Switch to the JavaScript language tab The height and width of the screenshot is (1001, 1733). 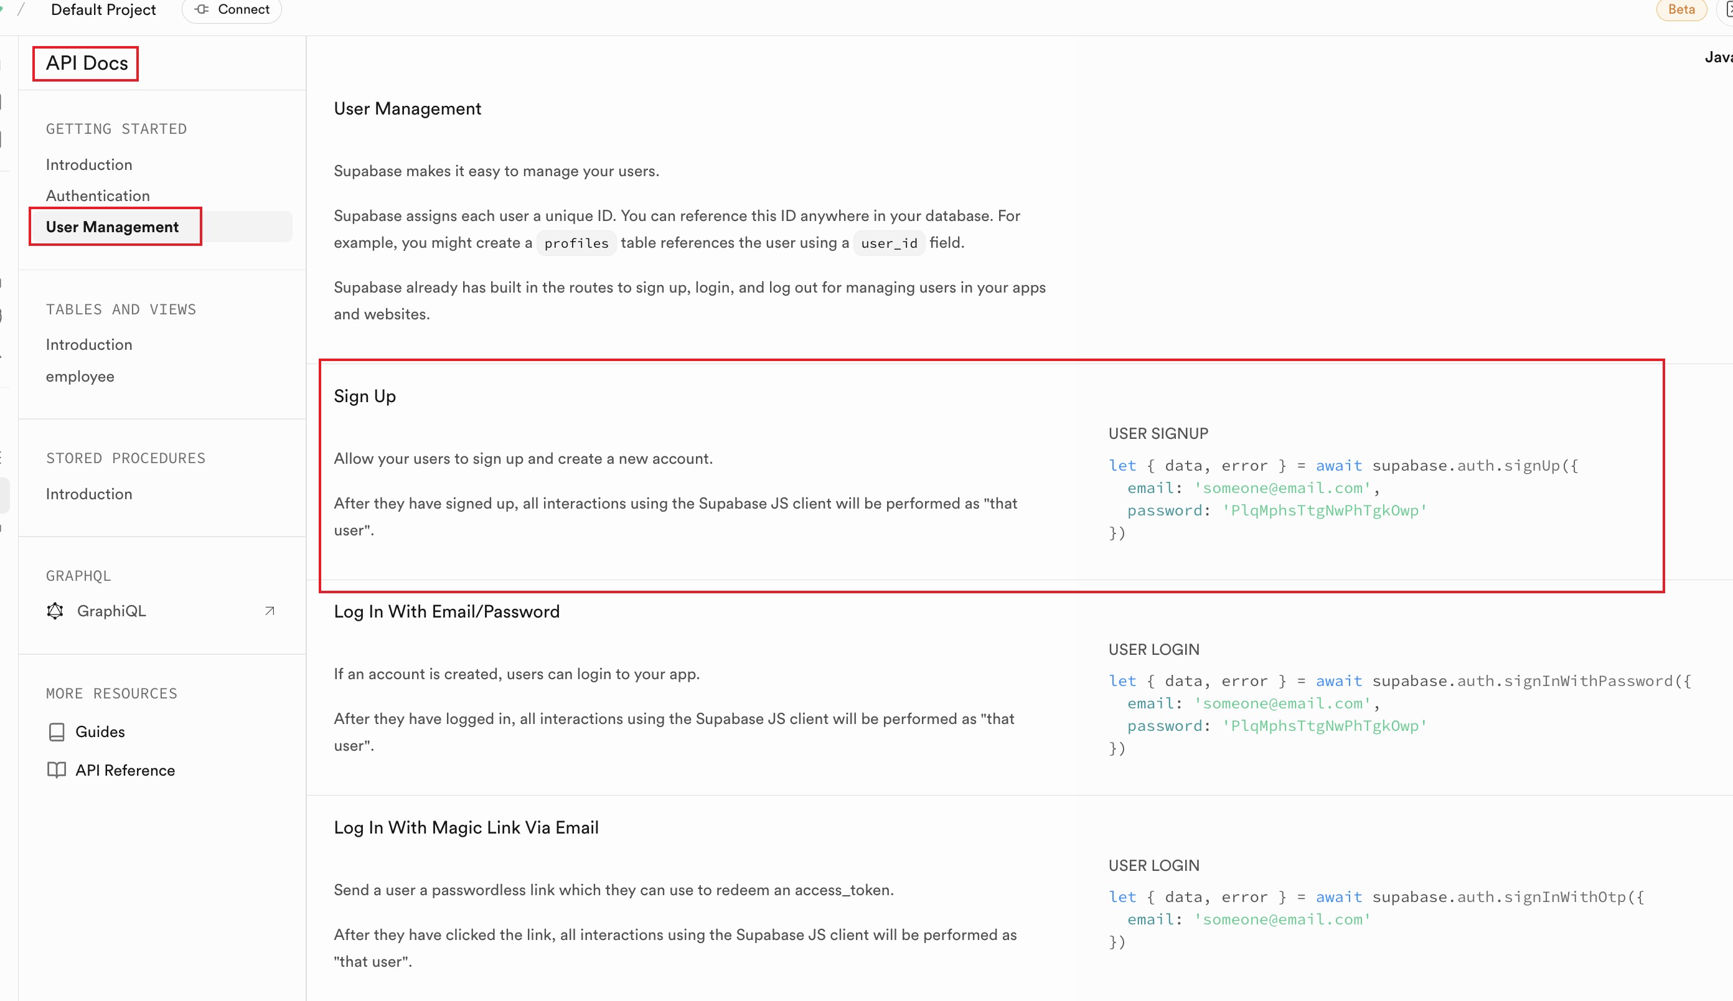point(1718,58)
